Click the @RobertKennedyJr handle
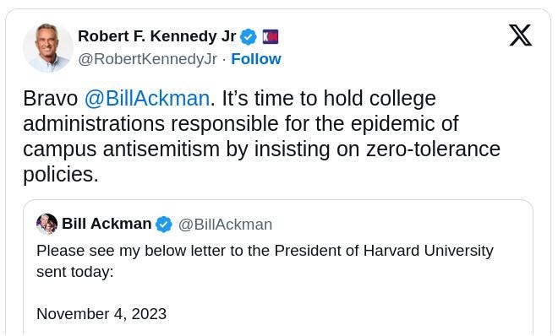 147,59
